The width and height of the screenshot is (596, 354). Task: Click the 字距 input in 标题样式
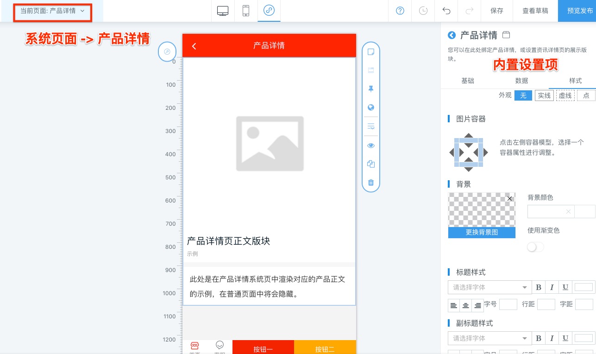(x=584, y=304)
